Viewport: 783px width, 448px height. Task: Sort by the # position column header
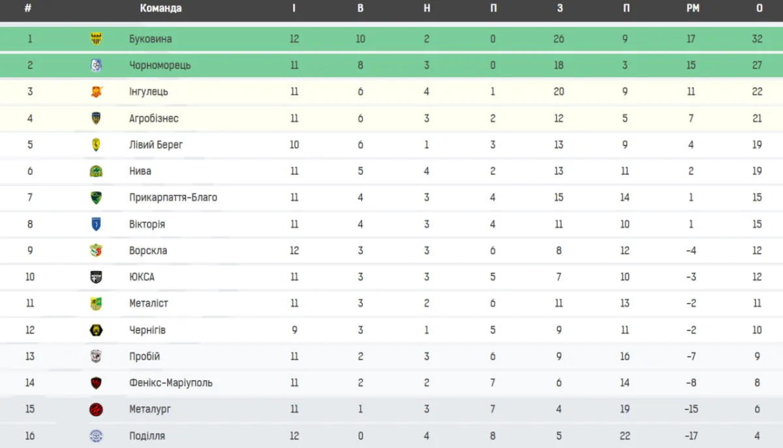coord(28,8)
